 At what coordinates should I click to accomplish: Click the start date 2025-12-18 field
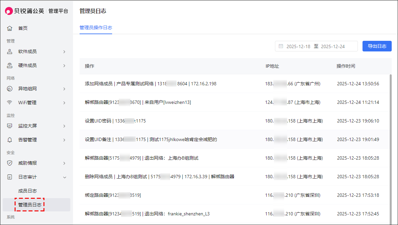(298, 46)
